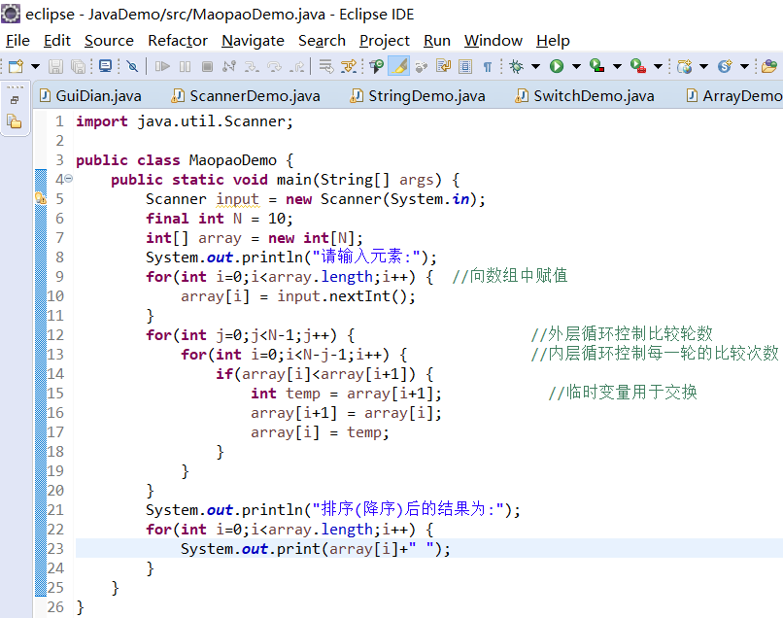
Task: Restore the minimized view stack icon
Action: [x=15, y=100]
